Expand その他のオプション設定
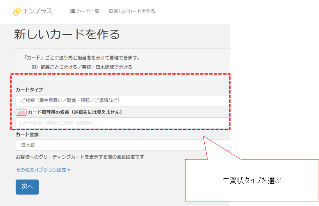The height and width of the screenshot is (206, 319). coord(41,170)
